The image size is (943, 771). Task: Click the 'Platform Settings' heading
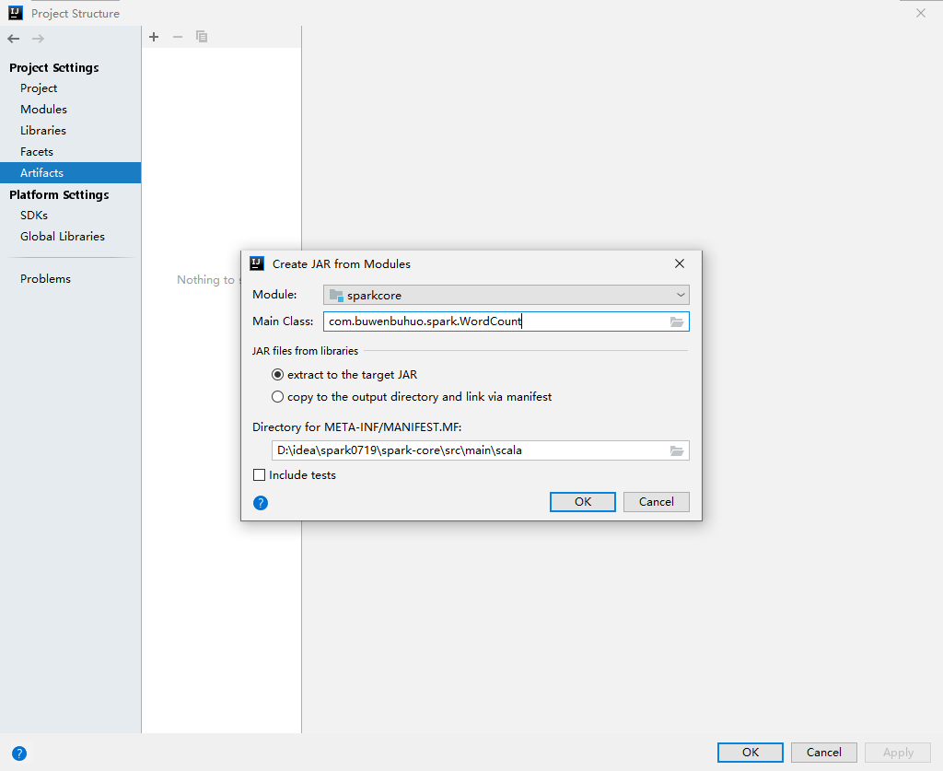point(59,195)
